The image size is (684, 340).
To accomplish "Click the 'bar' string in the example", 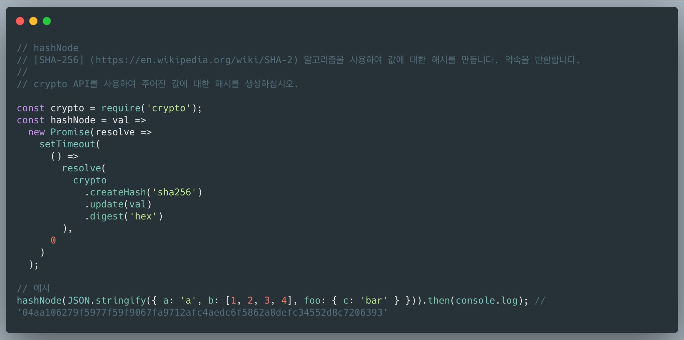I will pos(374,301).
